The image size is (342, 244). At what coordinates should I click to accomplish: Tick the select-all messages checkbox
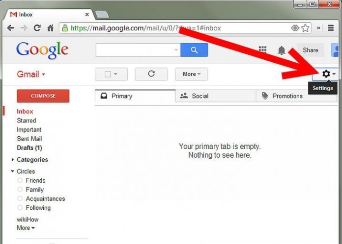(108, 74)
